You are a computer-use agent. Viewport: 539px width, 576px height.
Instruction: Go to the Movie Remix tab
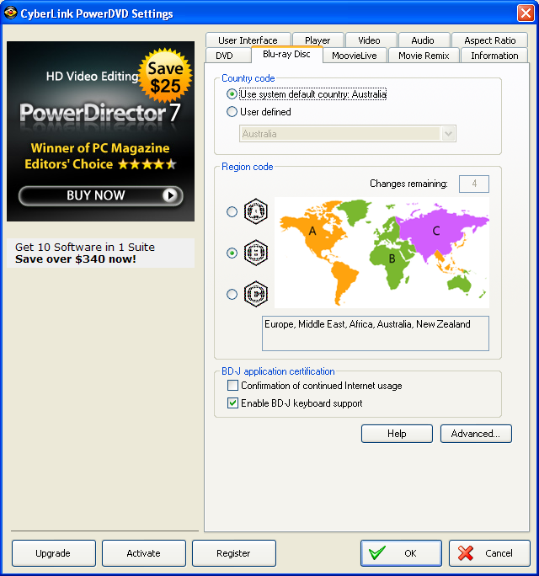click(x=424, y=56)
